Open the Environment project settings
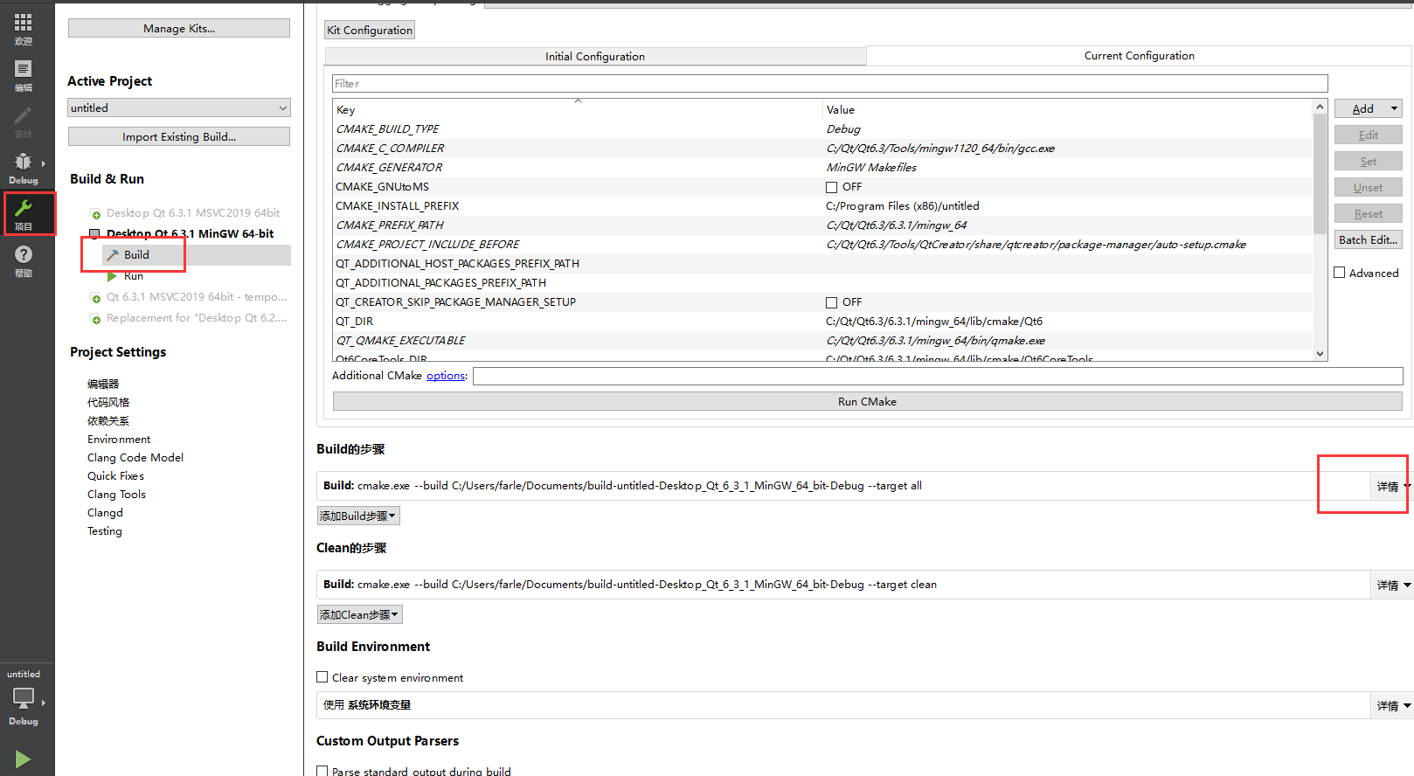Image resolution: width=1414 pixels, height=776 pixels. (x=119, y=439)
